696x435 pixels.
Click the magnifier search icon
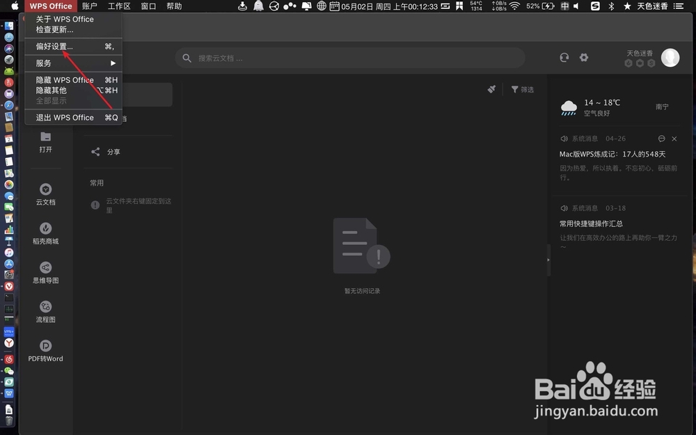click(x=187, y=58)
